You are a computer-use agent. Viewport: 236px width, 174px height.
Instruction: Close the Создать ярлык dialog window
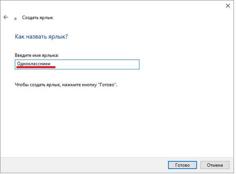(228, 6)
